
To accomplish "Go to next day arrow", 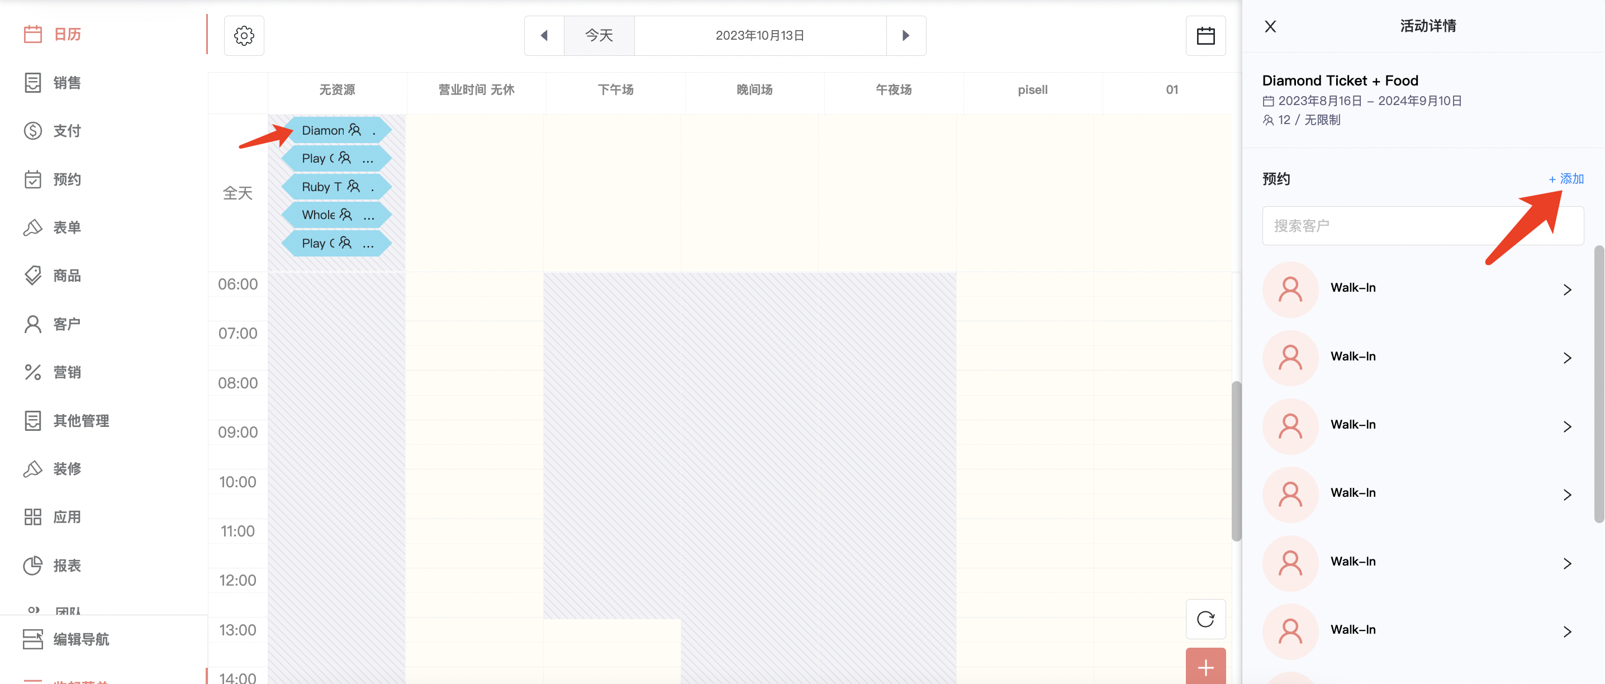I will [x=906, y=36].
